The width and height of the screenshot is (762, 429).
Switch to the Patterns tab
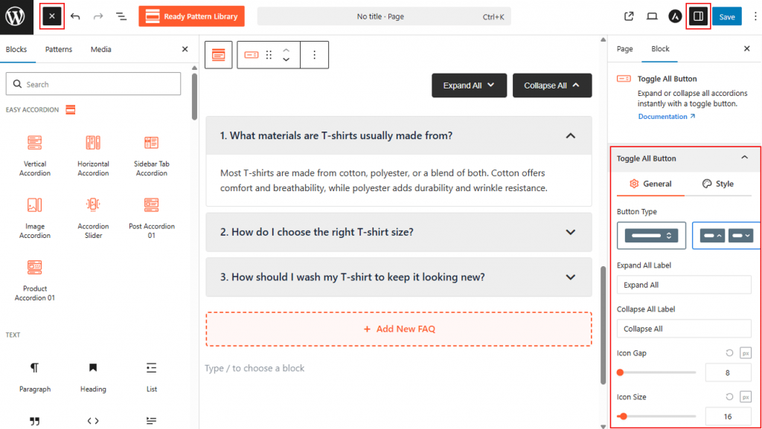pyautogui.click(x=59, y=49)
